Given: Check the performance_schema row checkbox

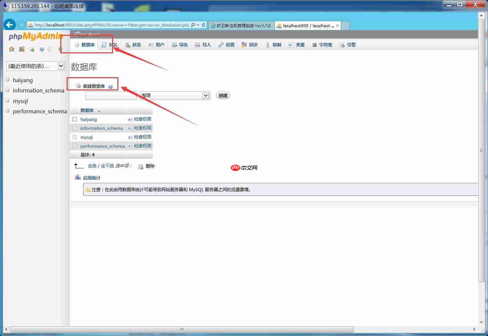Looking at the screenshot, I should coord(75,146).
